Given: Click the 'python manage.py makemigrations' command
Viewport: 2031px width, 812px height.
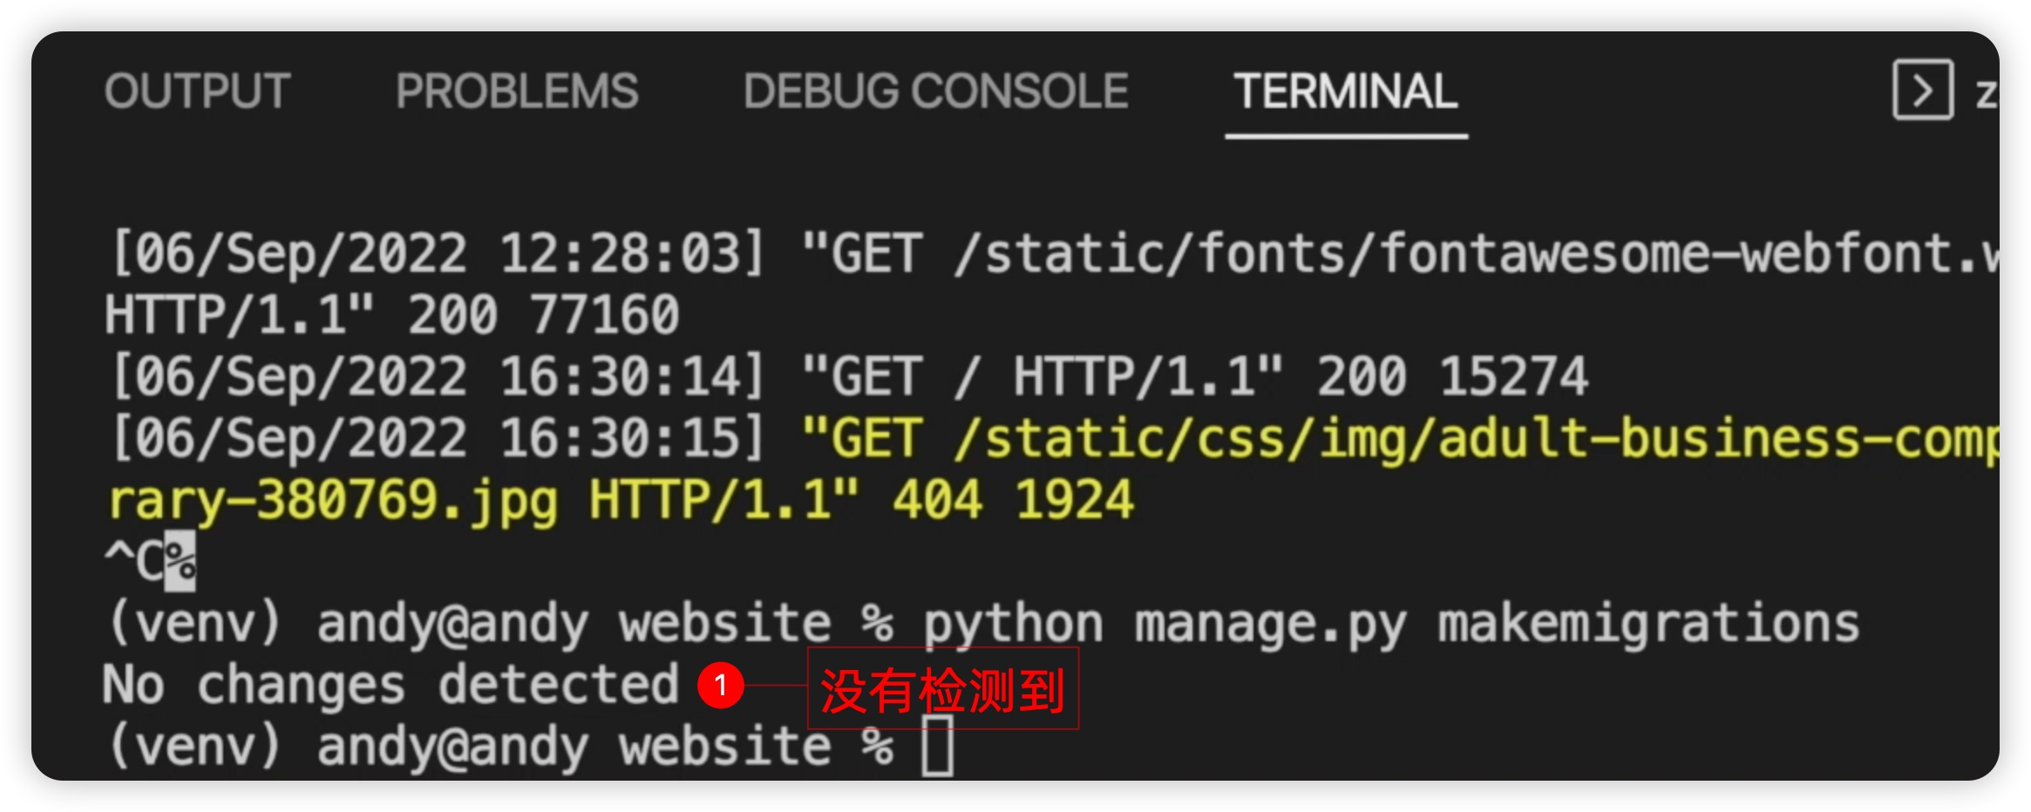Looking at the screenshot, I should click(1391, 625).
